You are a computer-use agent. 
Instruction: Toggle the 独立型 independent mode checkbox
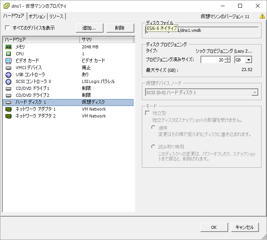(147, 113)
